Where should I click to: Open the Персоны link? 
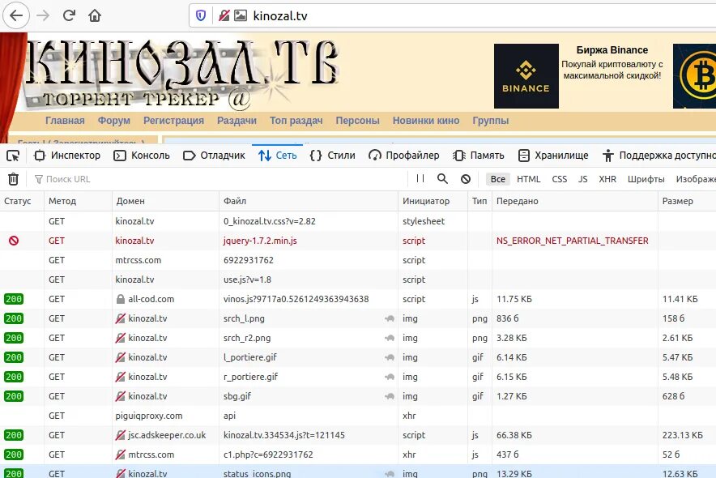[x=357, y=121]
